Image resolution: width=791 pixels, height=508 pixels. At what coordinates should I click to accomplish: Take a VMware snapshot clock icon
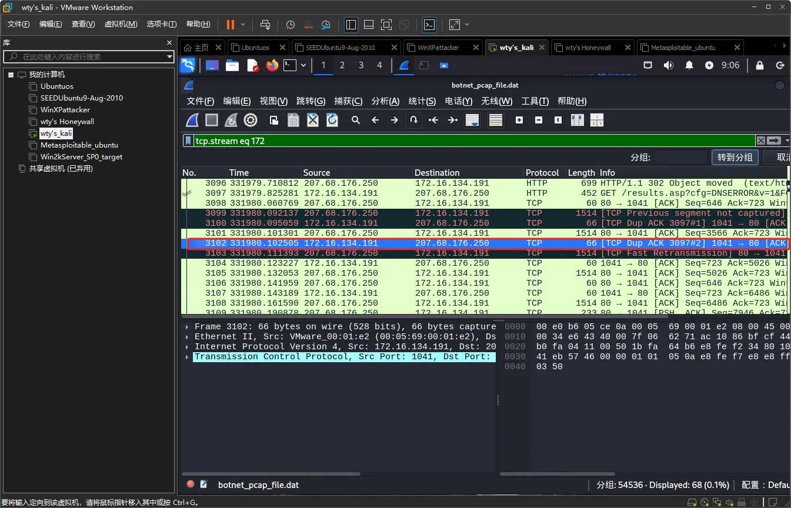coord(291,25)
